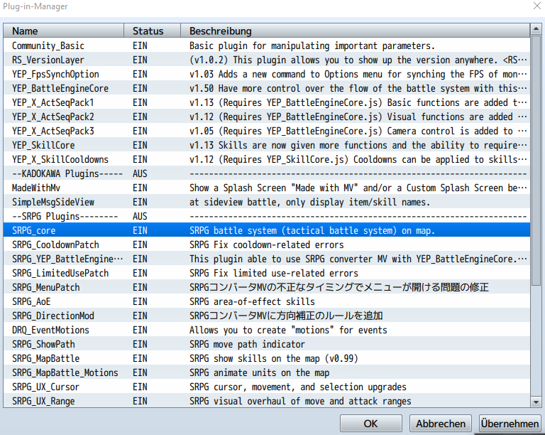This screenshot has width=545, height=435.
Task: Sort by the Status column header
Action: (153, 31)
